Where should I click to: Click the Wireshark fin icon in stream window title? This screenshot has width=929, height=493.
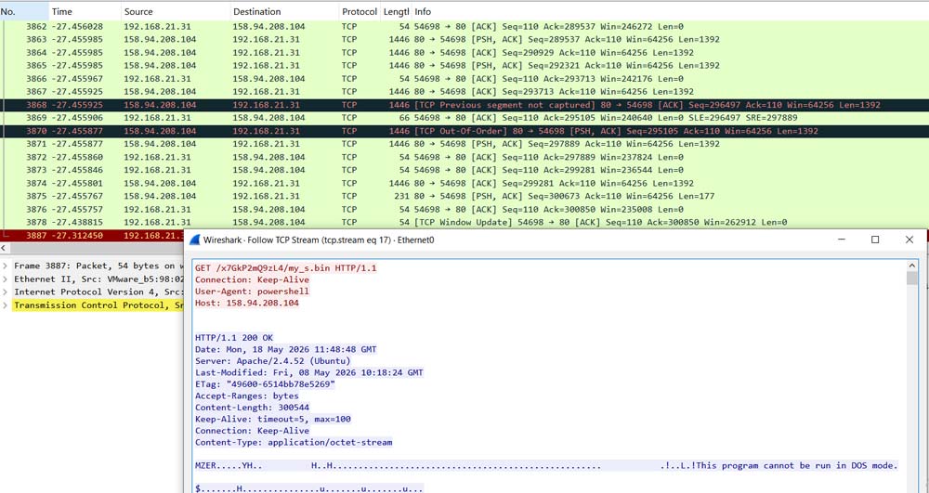(194, 240)
